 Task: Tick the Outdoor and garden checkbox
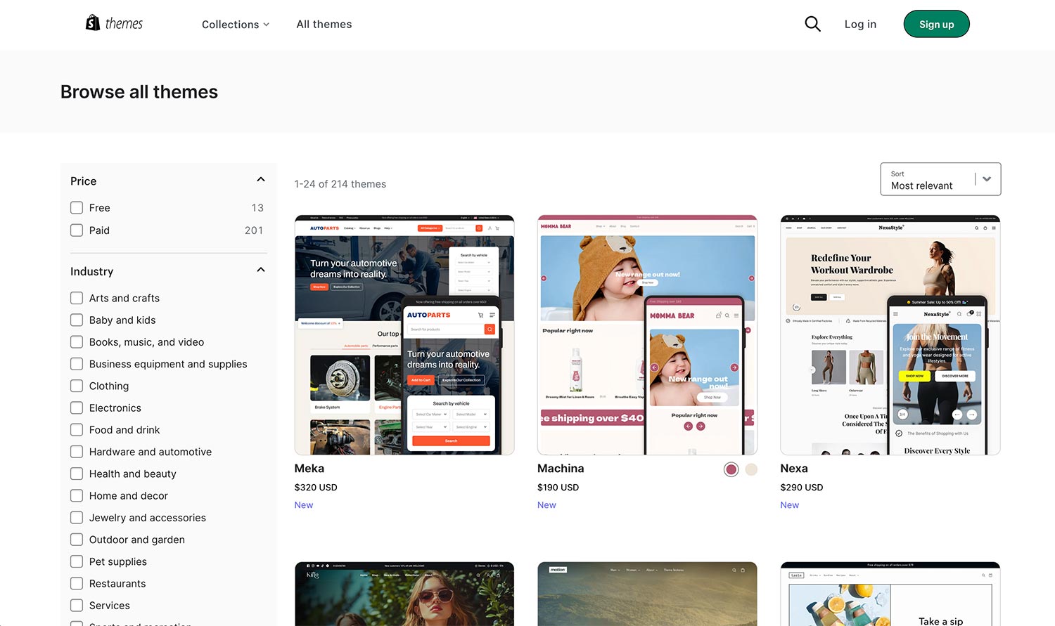pyautogui.click(x=77, y=540)
